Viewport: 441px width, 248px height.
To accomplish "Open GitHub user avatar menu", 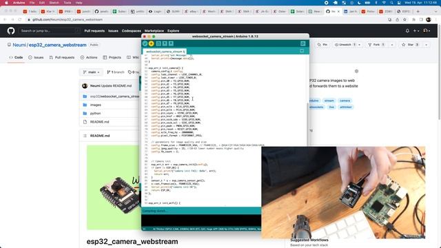I will 427,30.
